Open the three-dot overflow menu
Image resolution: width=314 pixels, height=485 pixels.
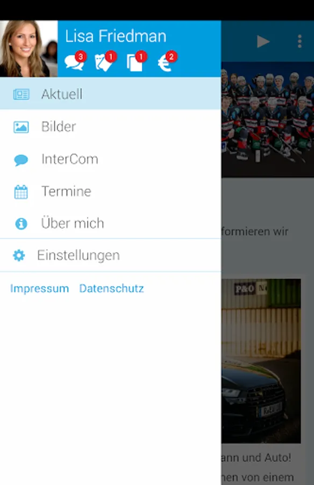pyautogui.click(x=299, y=41)
